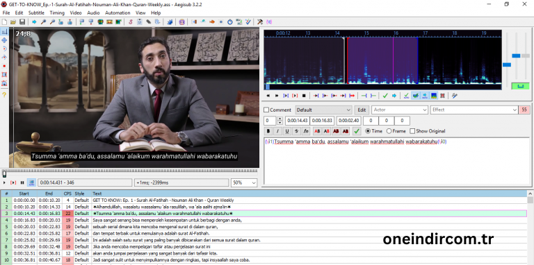Screen dimensions: 534x265
Task: Toggle underline formatting button
Action: click(x=287, y=131)
